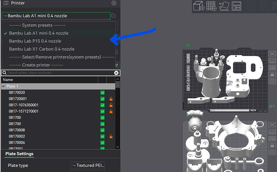Click arrange icon beside second plate
Screen dimensions: 277x172
click(x=272, y=138)
